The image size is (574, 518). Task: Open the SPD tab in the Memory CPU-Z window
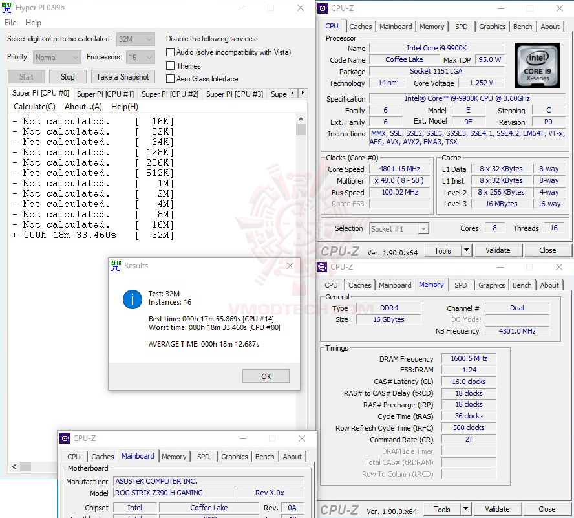[x=460, y=285]
